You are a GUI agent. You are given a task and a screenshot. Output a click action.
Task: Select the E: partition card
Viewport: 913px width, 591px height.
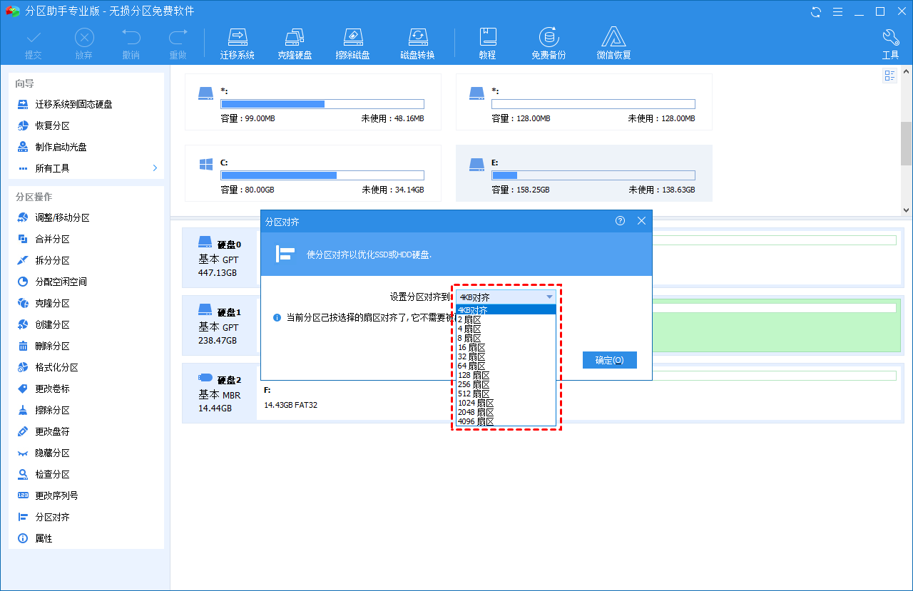[x=583, y=173]
